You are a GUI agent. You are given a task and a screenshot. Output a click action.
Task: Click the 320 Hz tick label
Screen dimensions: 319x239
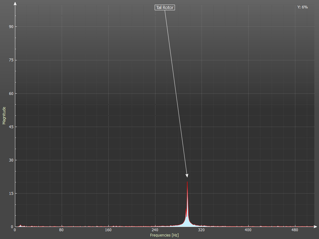pos(201,230)
